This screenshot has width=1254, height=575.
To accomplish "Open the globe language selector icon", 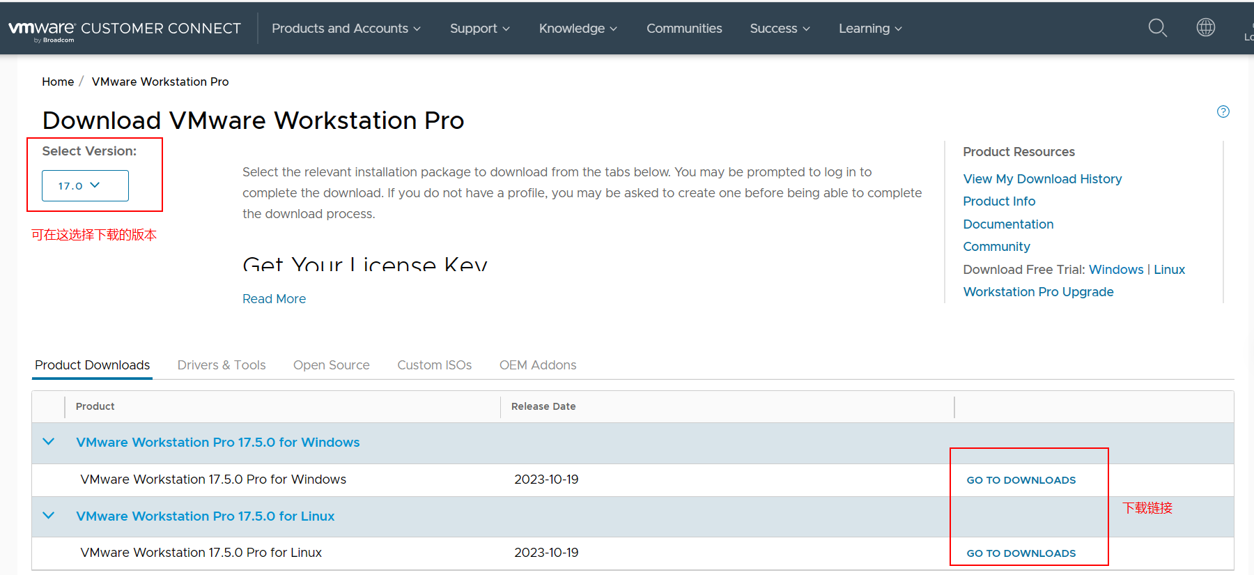I will pyautogui.click(x=1206, y=27).
